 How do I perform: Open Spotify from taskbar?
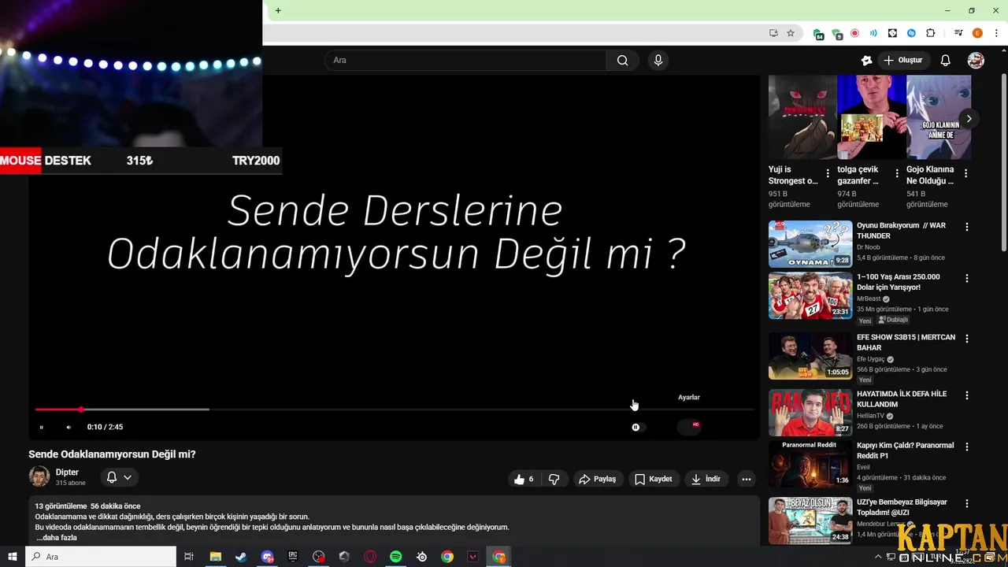tap(396, 557)
